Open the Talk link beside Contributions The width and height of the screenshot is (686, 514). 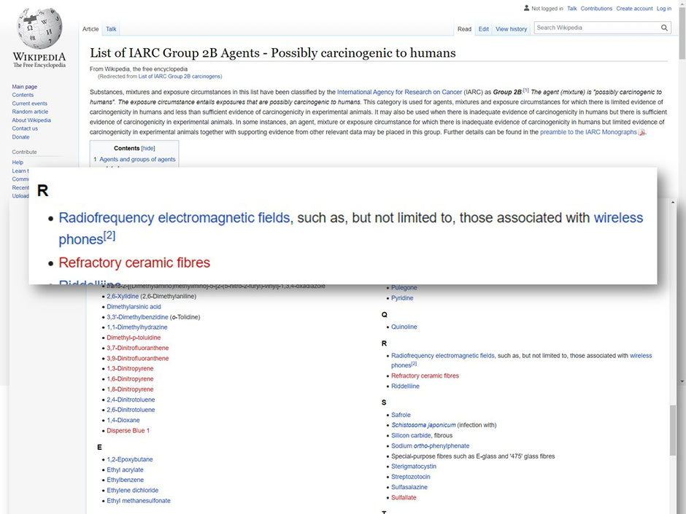[572, 8]
